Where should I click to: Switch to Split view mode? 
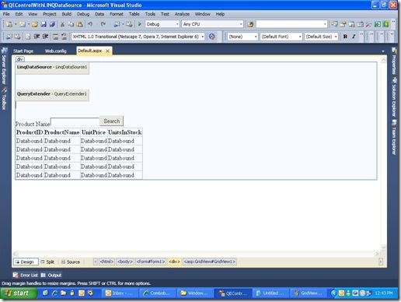47,262
